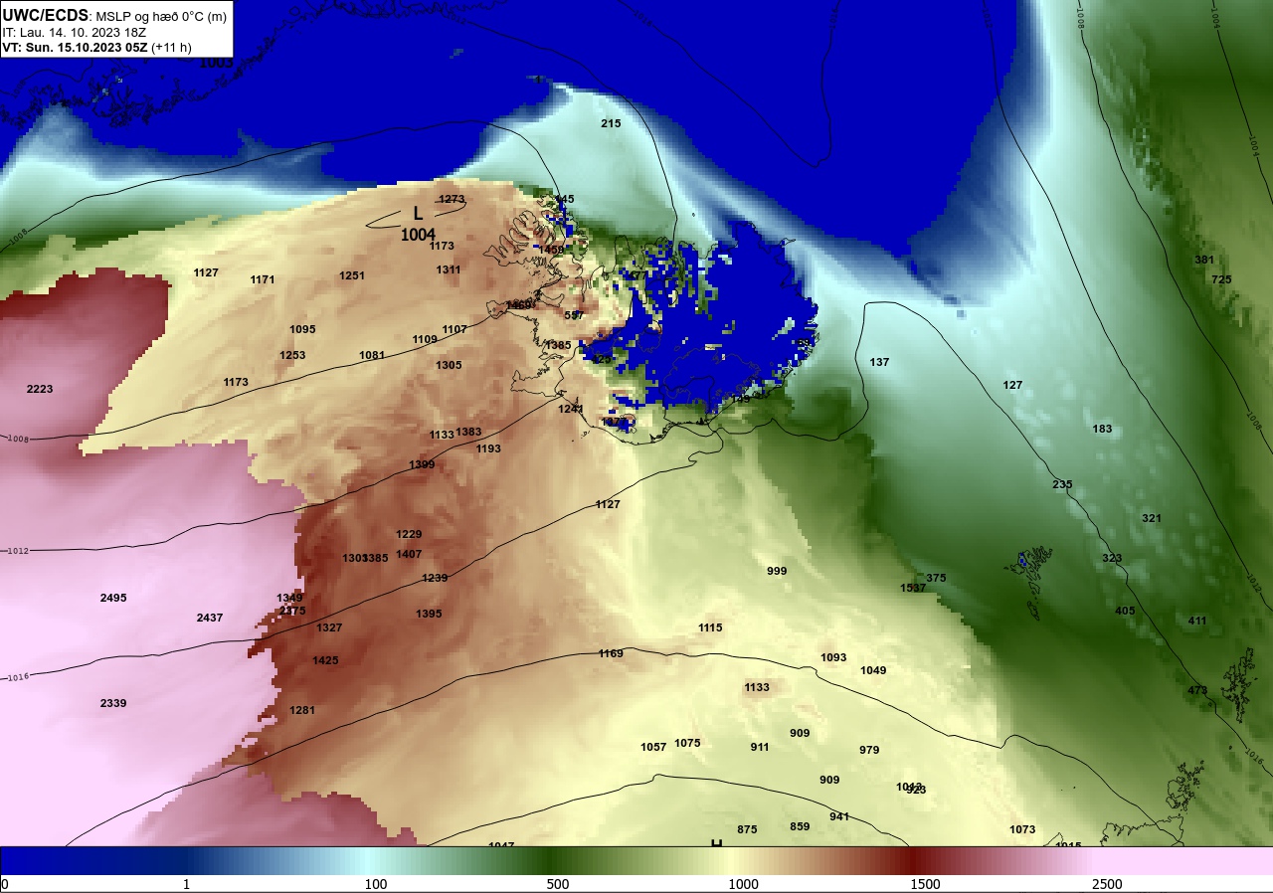Click the 2223 height value
1273x893 pixels.
click(40, 389)
